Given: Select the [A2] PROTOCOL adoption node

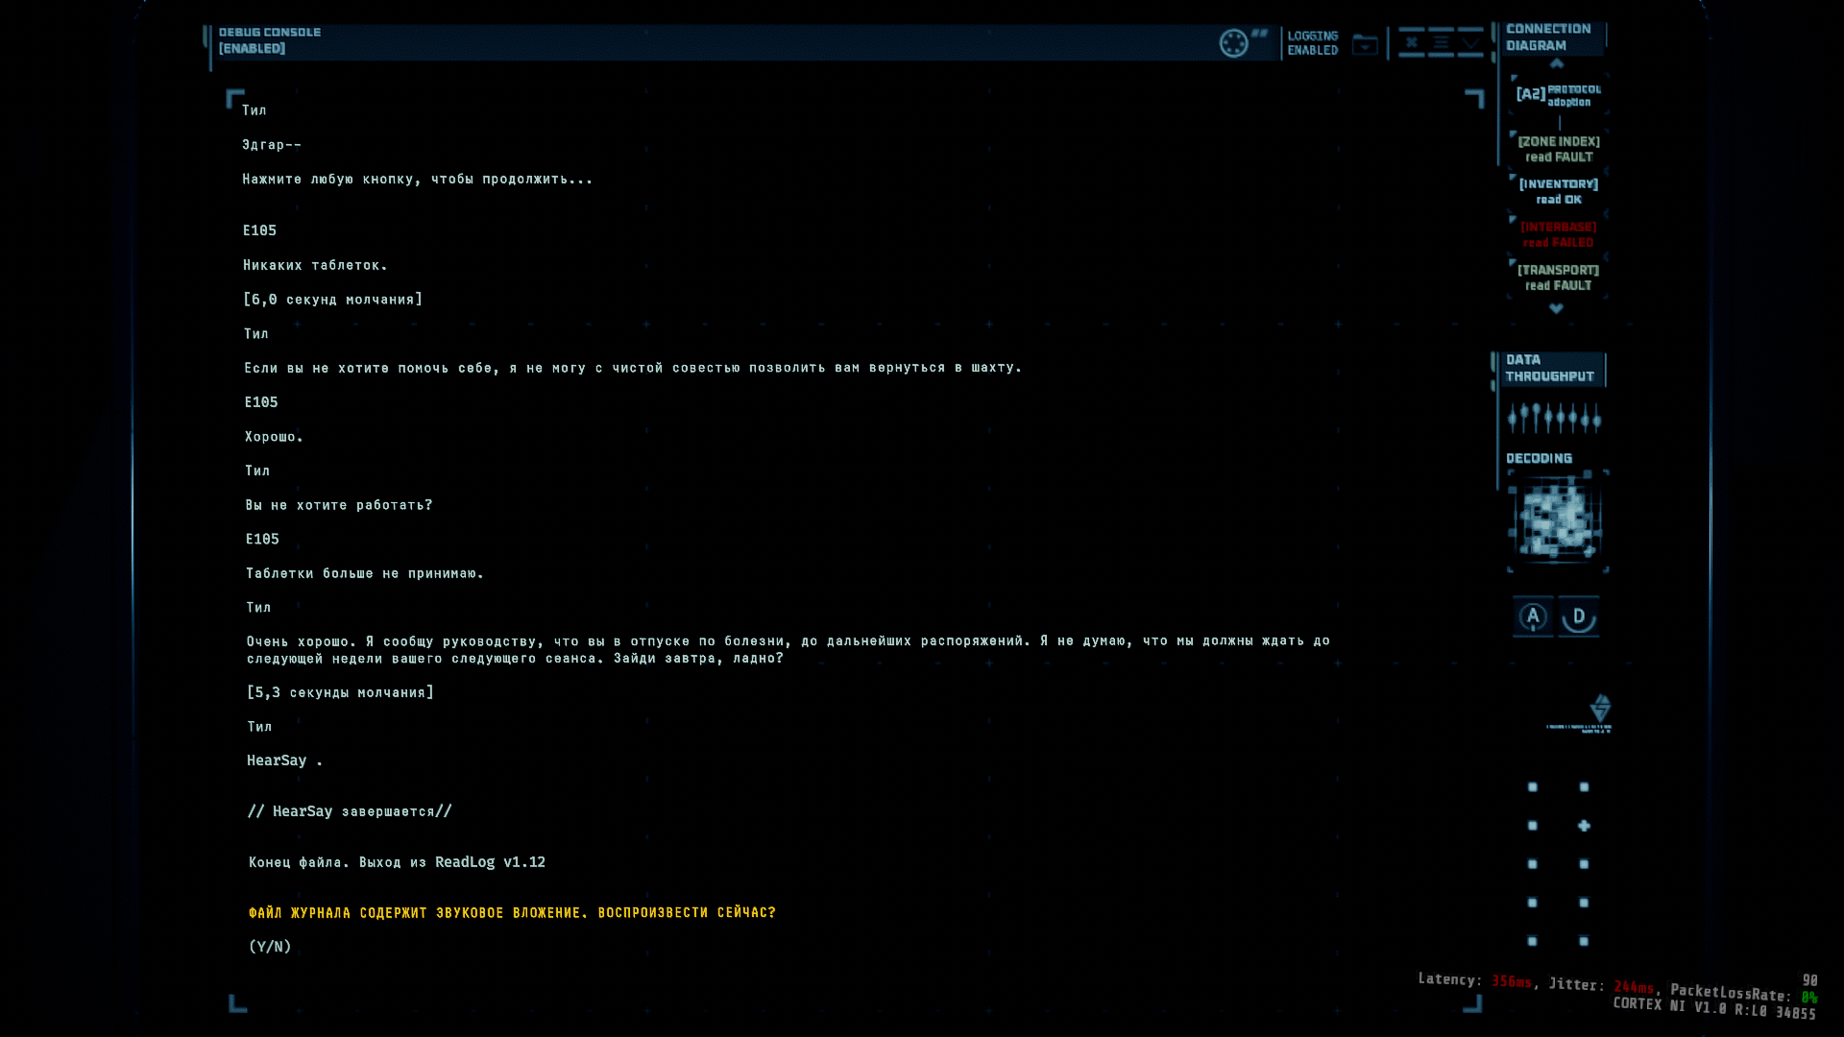Looking at the screenshot, I should pyautogui.click(x=1558, y=95).
